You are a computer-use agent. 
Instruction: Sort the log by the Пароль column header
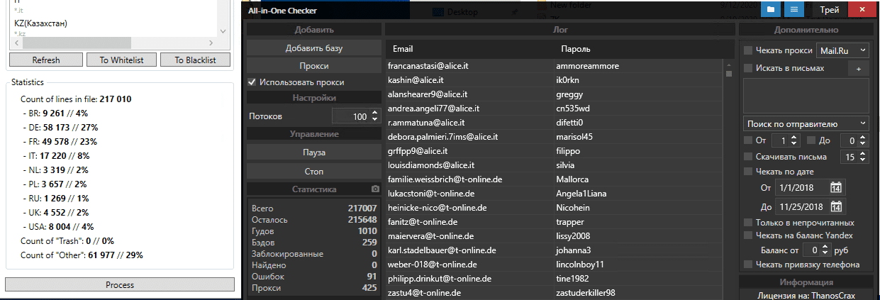575,49
